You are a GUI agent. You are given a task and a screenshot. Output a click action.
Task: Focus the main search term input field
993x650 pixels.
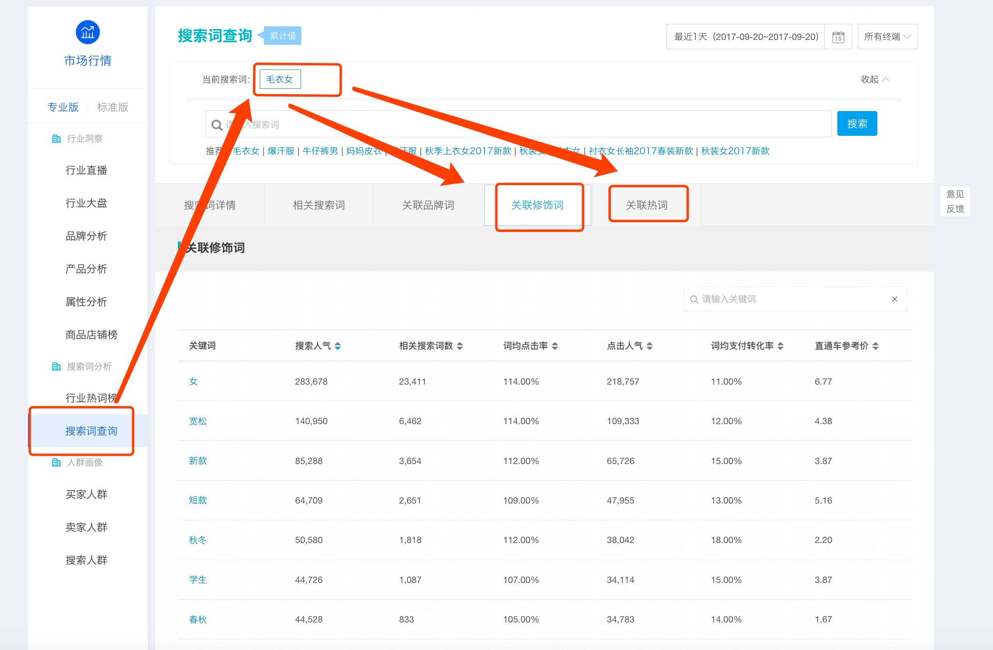518,124
